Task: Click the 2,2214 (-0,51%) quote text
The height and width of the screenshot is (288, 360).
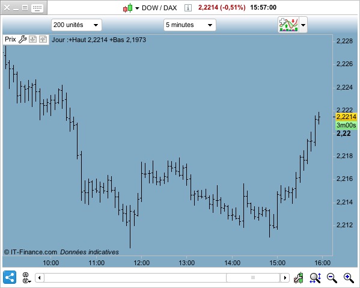Action: 222,8
